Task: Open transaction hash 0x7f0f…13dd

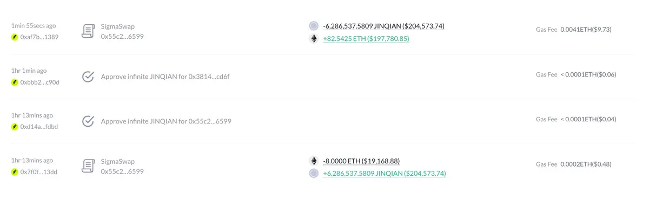Action: [x=38, y=172]
